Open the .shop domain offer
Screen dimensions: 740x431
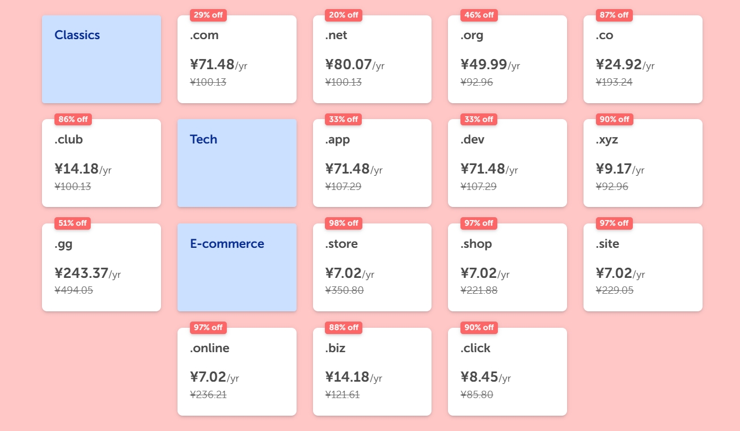507,268
